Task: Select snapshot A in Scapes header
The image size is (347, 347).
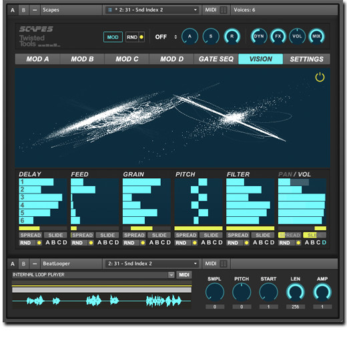Action: 13,10
